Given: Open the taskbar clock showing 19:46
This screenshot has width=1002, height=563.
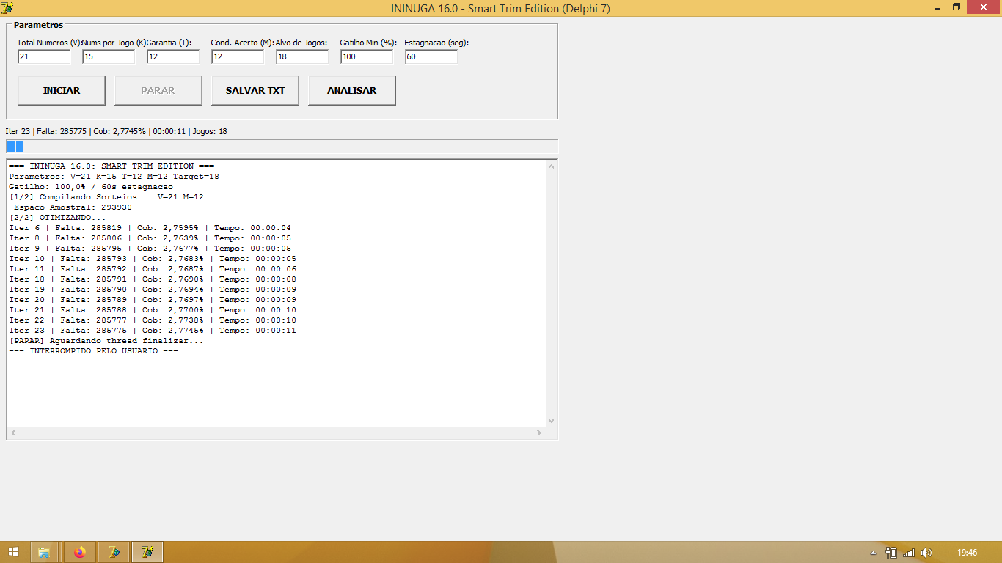Looking at the screenshot, I should (x=967, y=553).
